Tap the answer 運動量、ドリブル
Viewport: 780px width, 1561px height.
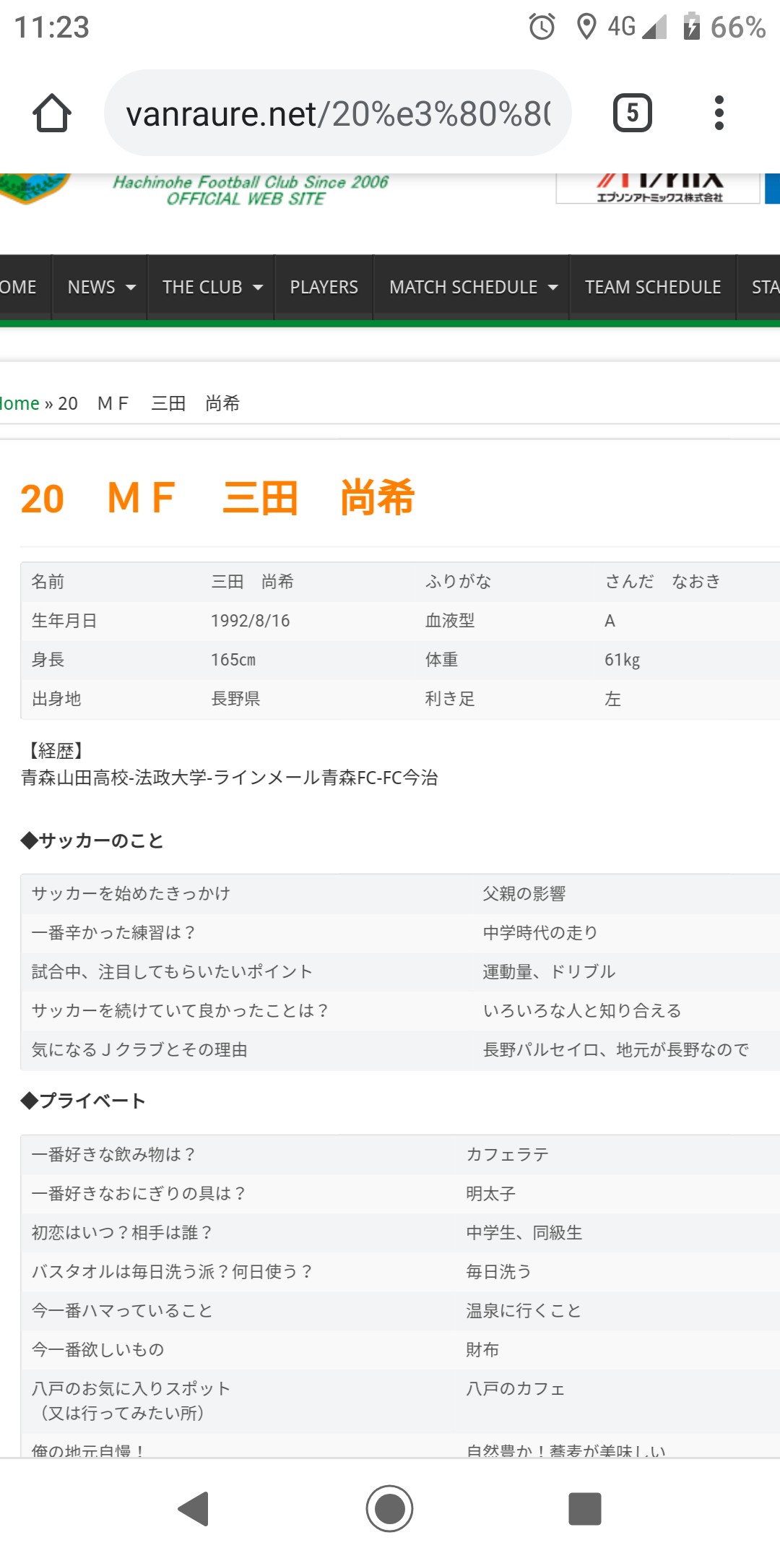(549, 972)
